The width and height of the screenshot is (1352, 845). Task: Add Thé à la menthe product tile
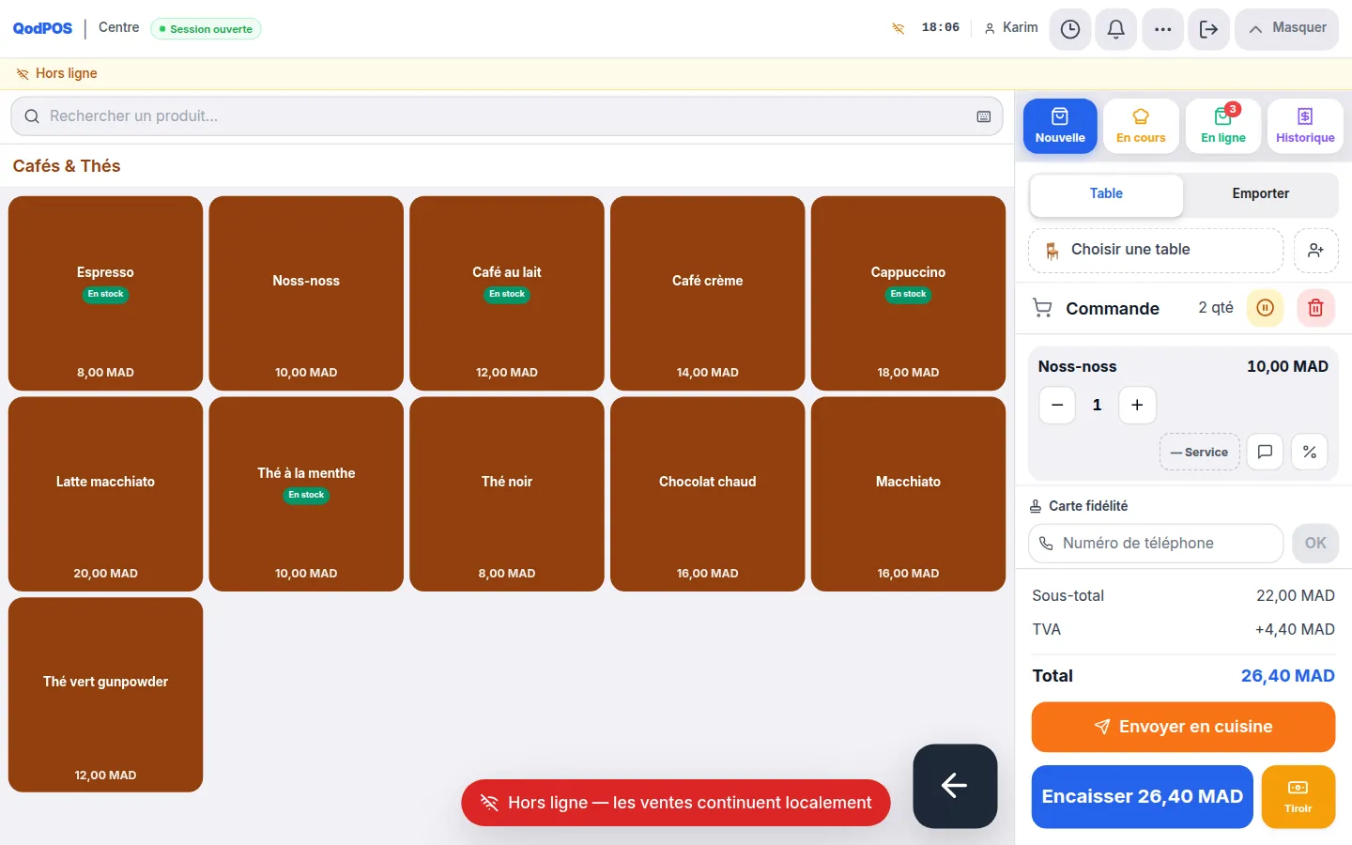(x=306, y=494)
